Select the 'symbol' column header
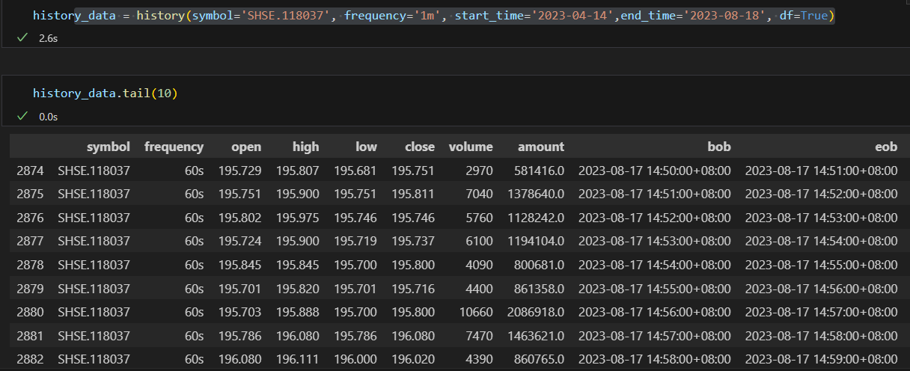This screenshot has width=910, height=371. [x=109, y=147]
